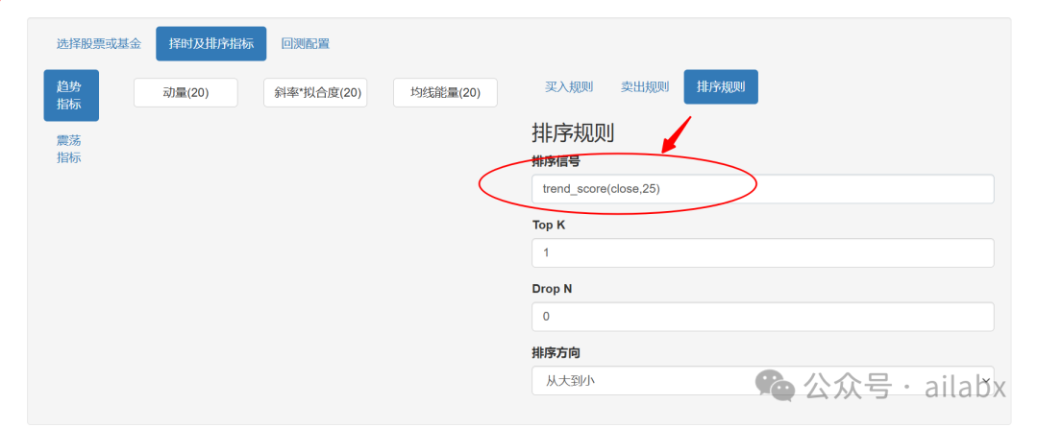Open the 卖出规则 tab
Screen dimensions: 1038x428
(x=645, y=87)
